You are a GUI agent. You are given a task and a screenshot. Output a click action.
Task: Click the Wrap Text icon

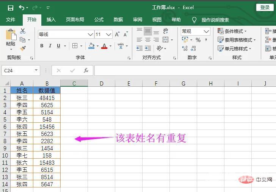166,31
